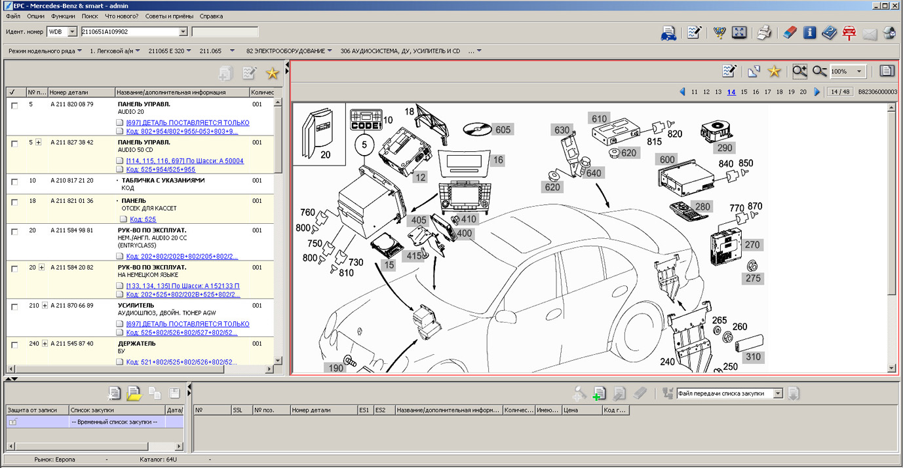The height and width of the screenshot is (468, 903).
Task: Click the printer icon
Action: [x=764, y=33]
